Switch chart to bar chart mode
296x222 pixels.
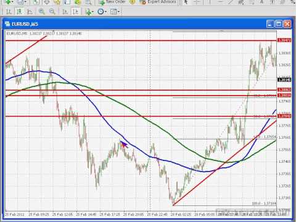point(9,12)
